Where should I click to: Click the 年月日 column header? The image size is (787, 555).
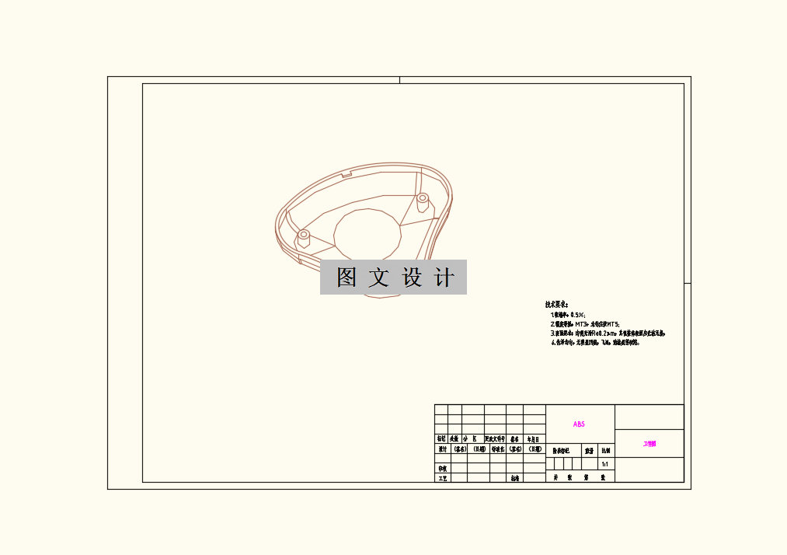(533, 439)
